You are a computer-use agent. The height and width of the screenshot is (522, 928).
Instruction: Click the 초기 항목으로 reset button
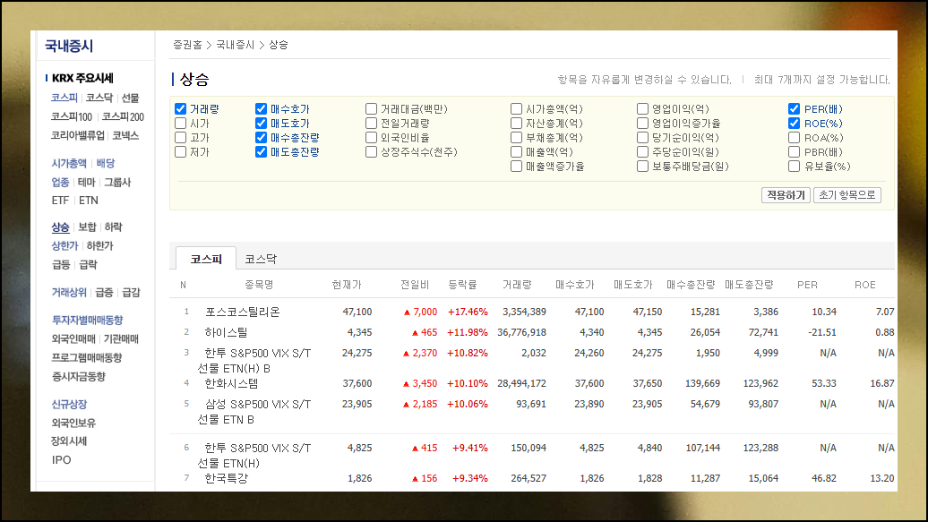846,194
